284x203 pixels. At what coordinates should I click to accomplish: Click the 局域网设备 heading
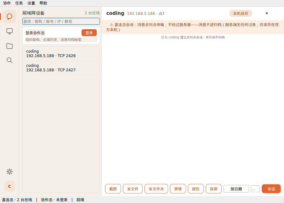pos(33,13)
